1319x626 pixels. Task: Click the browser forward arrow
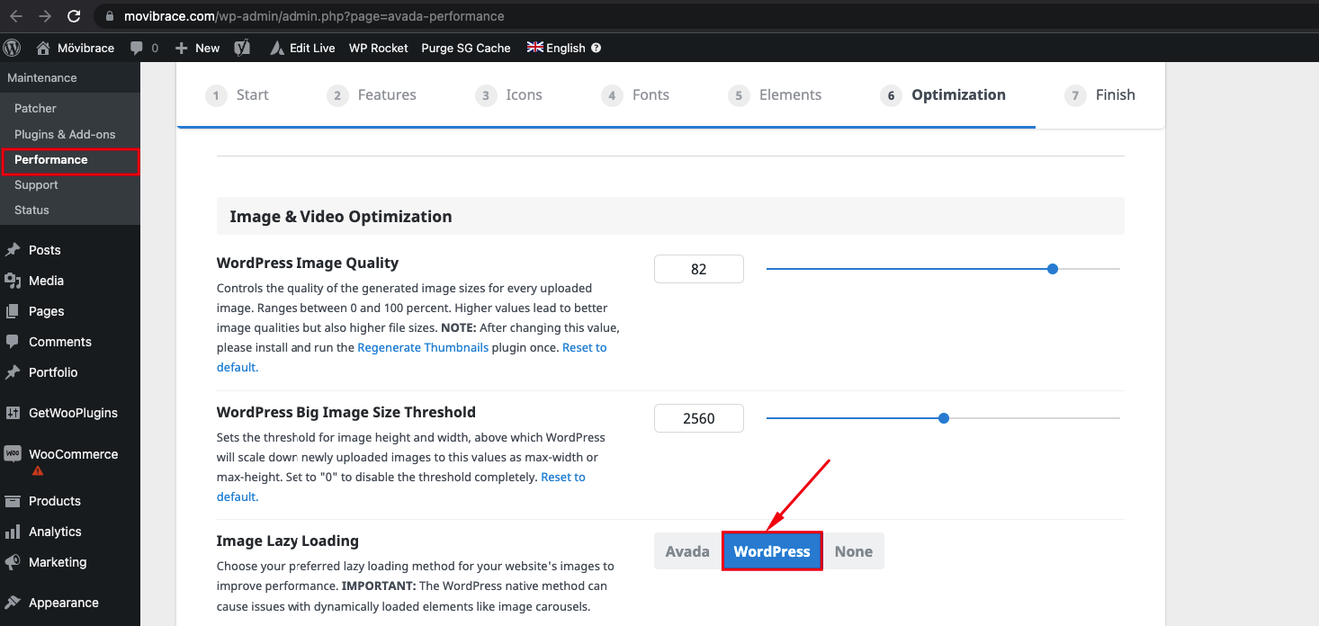pos(45,16)
